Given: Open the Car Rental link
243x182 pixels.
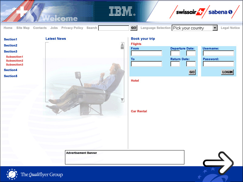Looking at the screenshot, I should tap(139, 111).
